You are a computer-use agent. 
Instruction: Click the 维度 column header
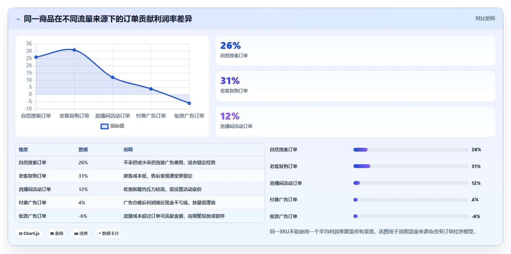[x=23, y=150]
